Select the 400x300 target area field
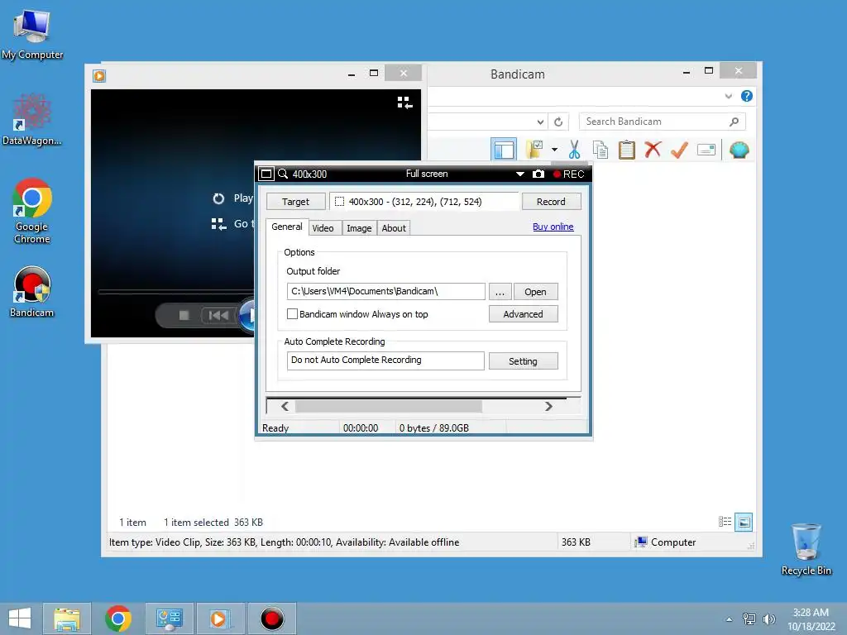The width and height of the screenshot is (847, 635). (423, 202)
